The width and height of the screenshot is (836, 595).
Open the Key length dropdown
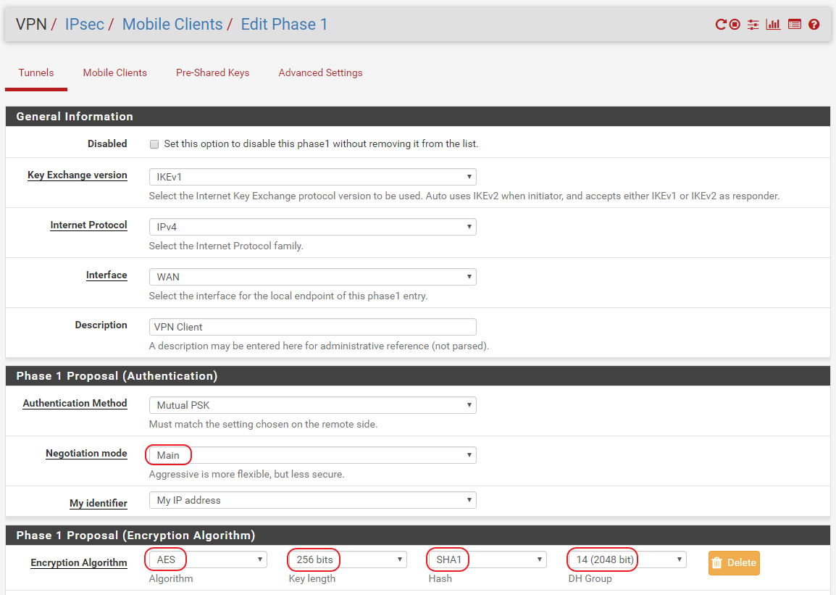[x=348, y=559]
